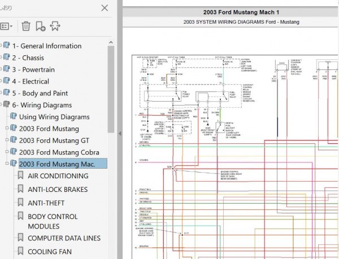Image resolution: width=339 pixels, height=259 pixels.
Task: Click the 2003 SYSTEM WIRING DIAGRAMS subtitle
Action: click(x=241, y=22)
